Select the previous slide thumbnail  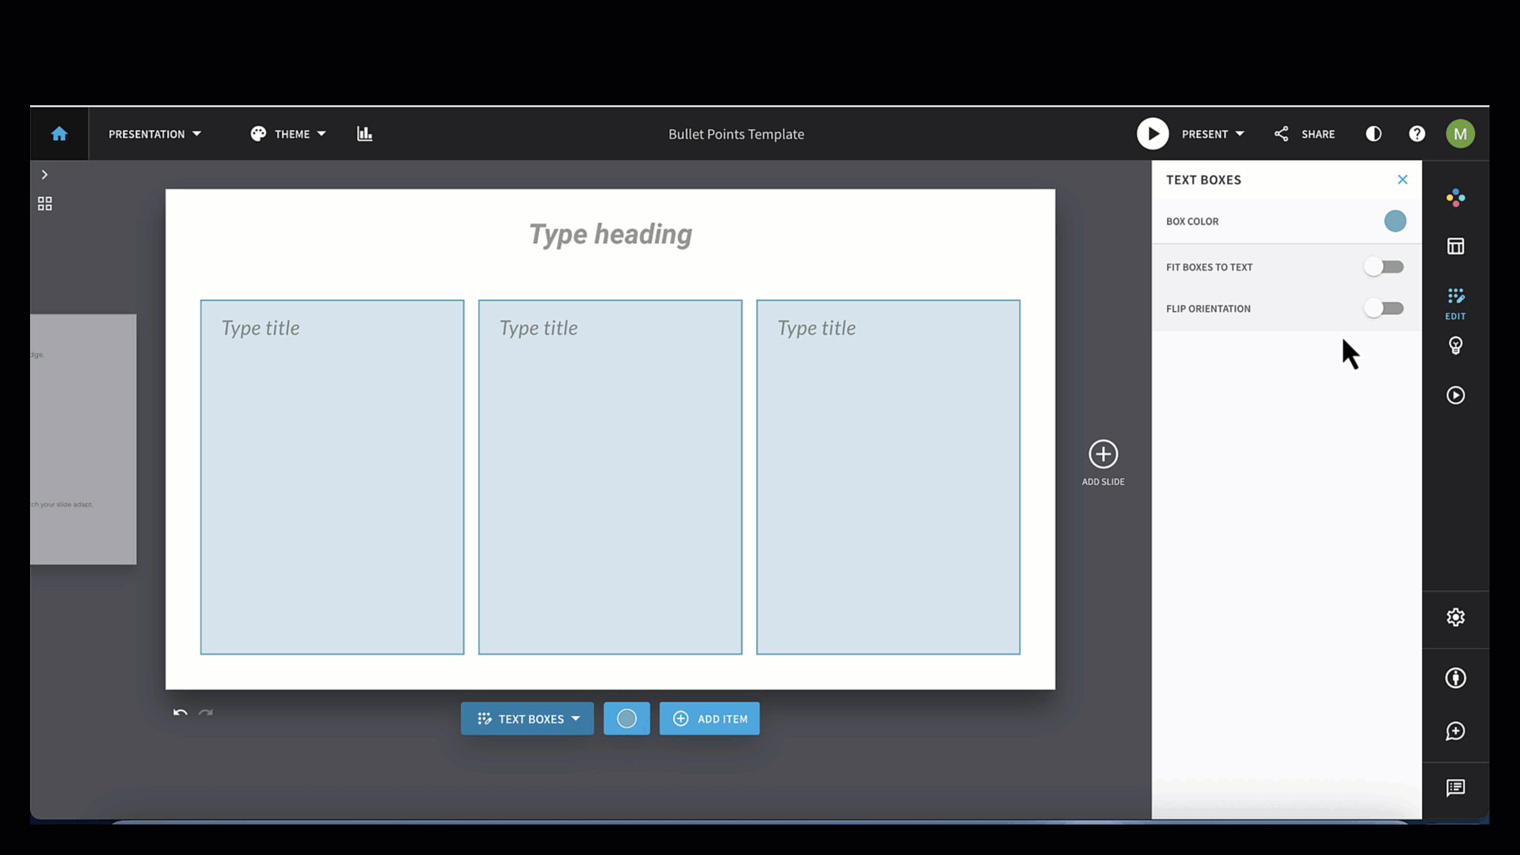point(83,439)
